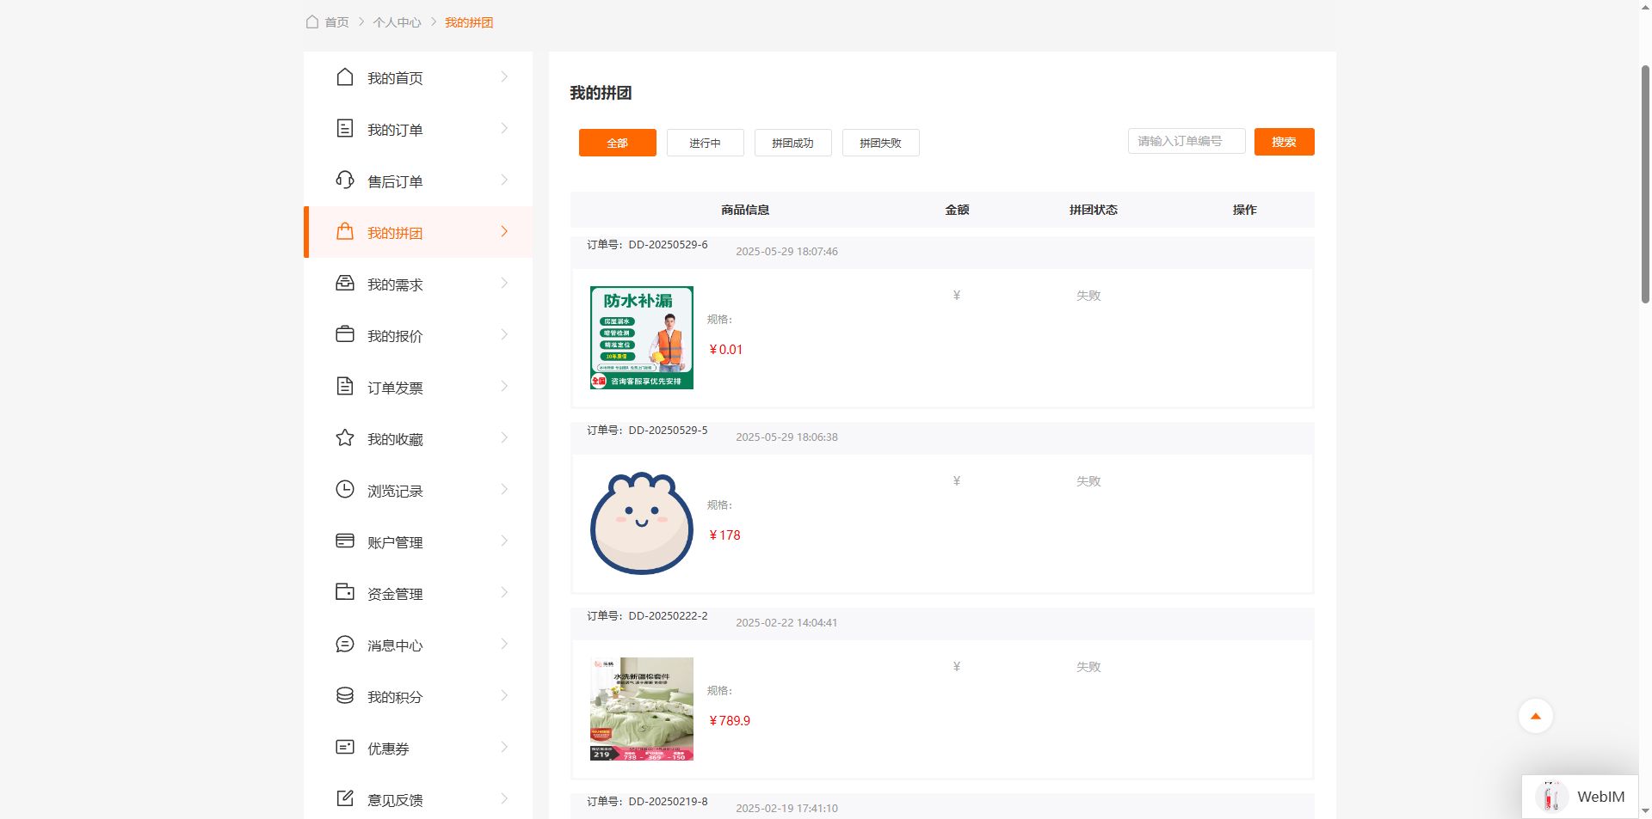Open the 防水补漏 product thumbnail

click(641, 338)
